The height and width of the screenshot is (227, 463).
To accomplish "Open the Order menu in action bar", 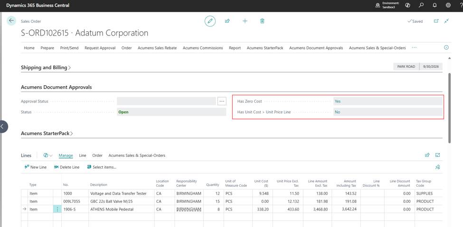I will pyautogui.click(x=127, y=48).
